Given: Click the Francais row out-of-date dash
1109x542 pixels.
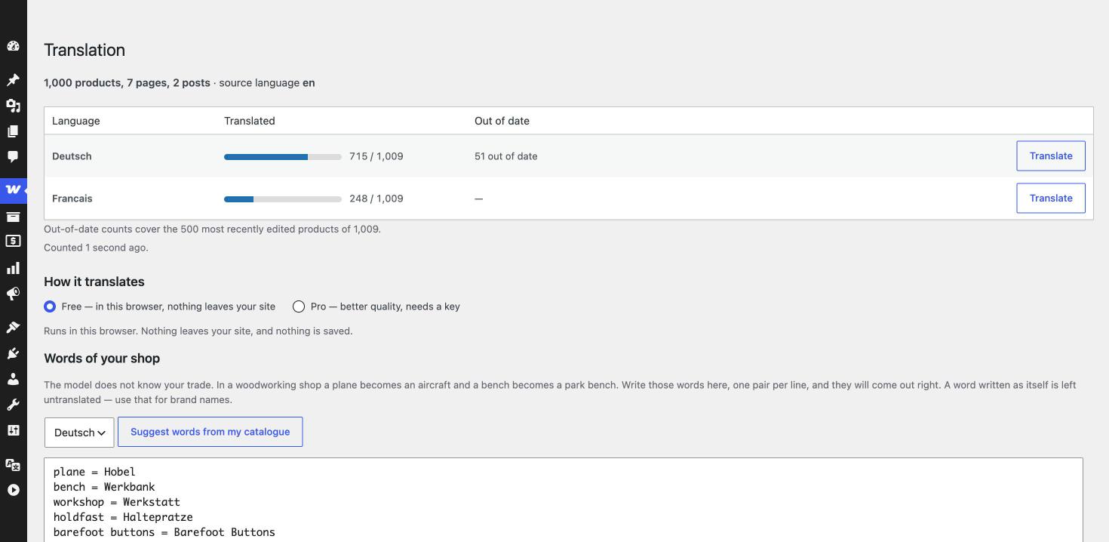Looking at the screenshot, I should [x=478, y=199].
